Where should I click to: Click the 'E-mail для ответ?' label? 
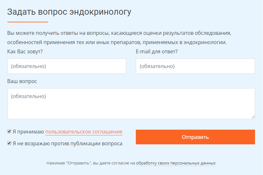(157, 51)
